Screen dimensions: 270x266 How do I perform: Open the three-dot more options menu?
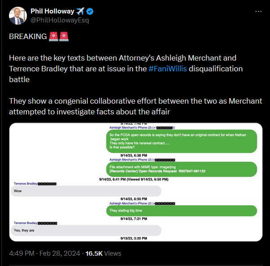point(258,11)
